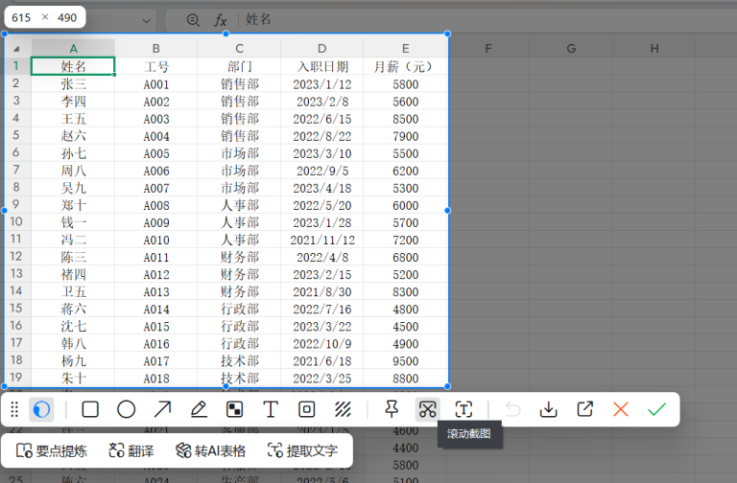Select the pencil drawing tool

tap(199, 409)
